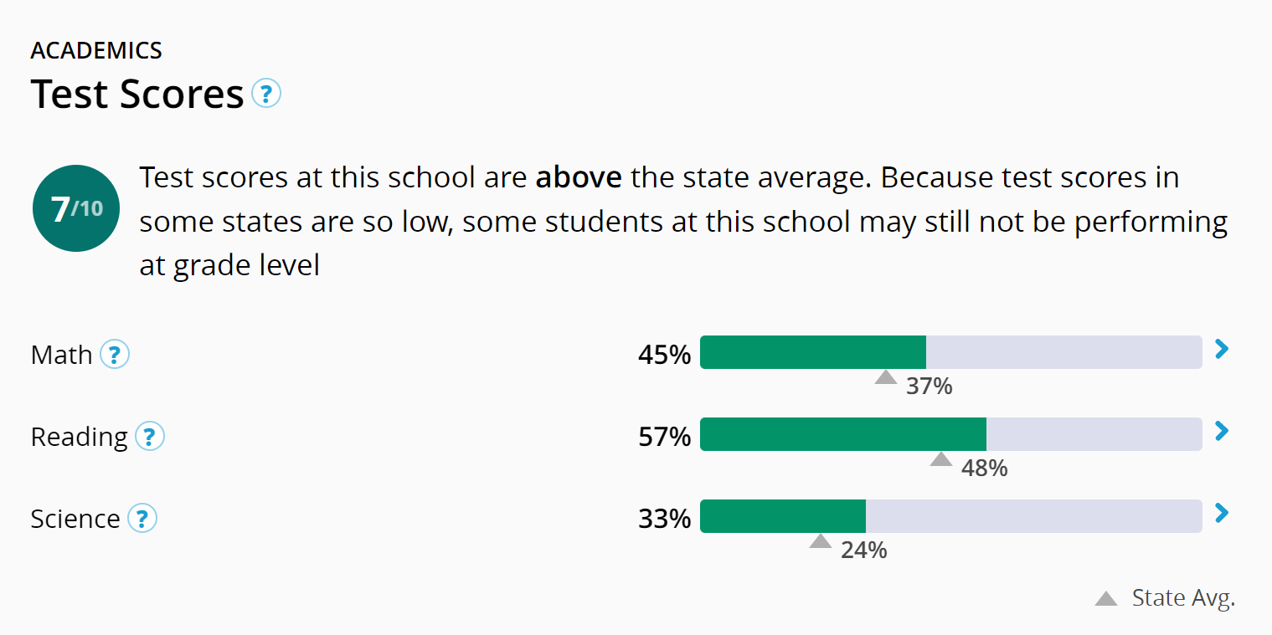Select the Science subject label
Viewport: 1272px width, 635px height.
tap(75, 519)
